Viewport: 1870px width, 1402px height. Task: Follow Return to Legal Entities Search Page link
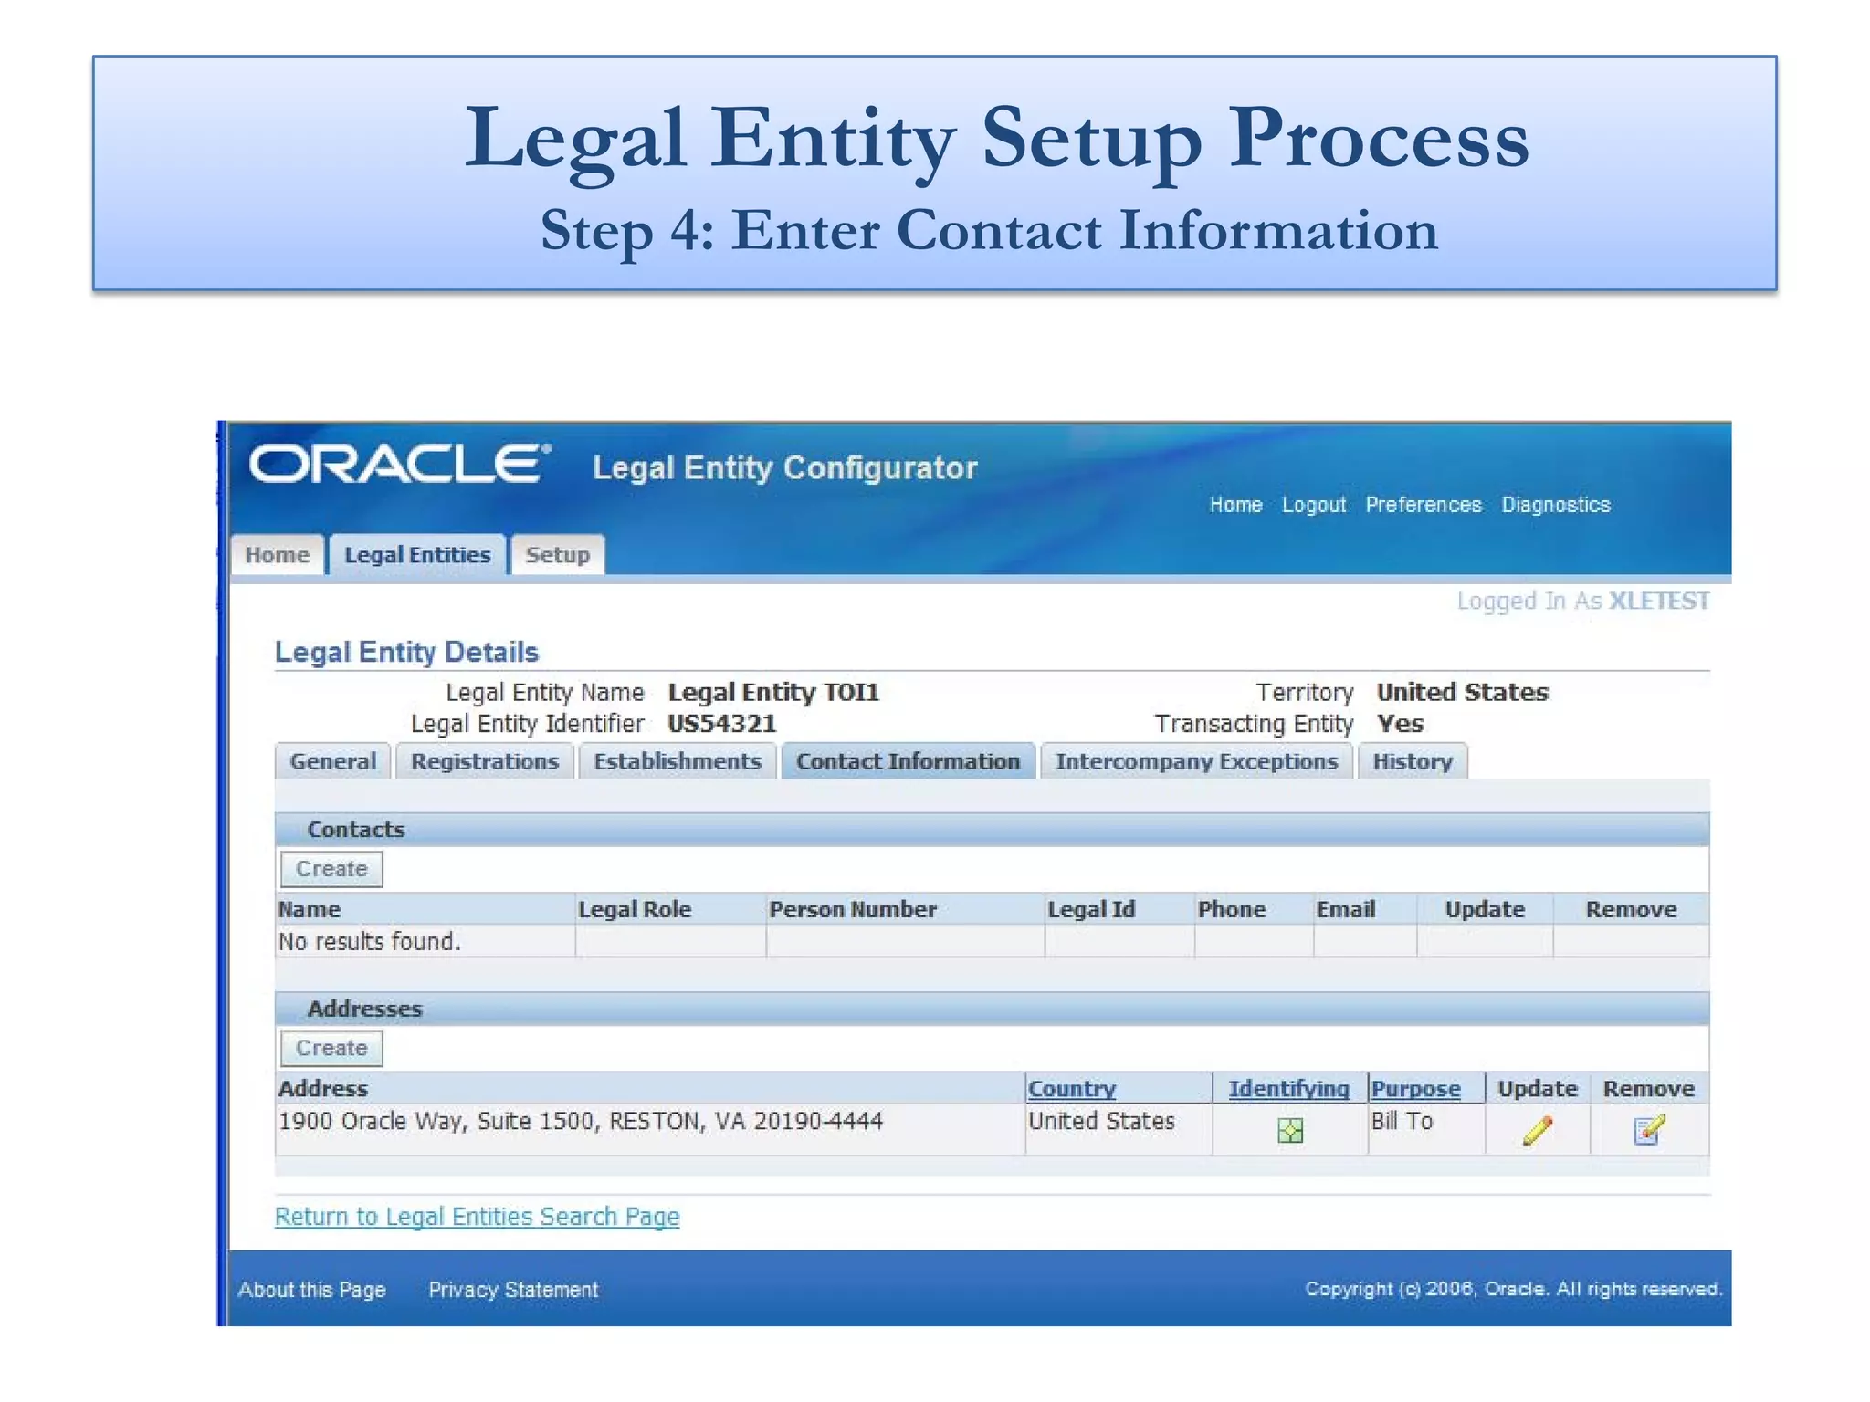(477, 1217)
